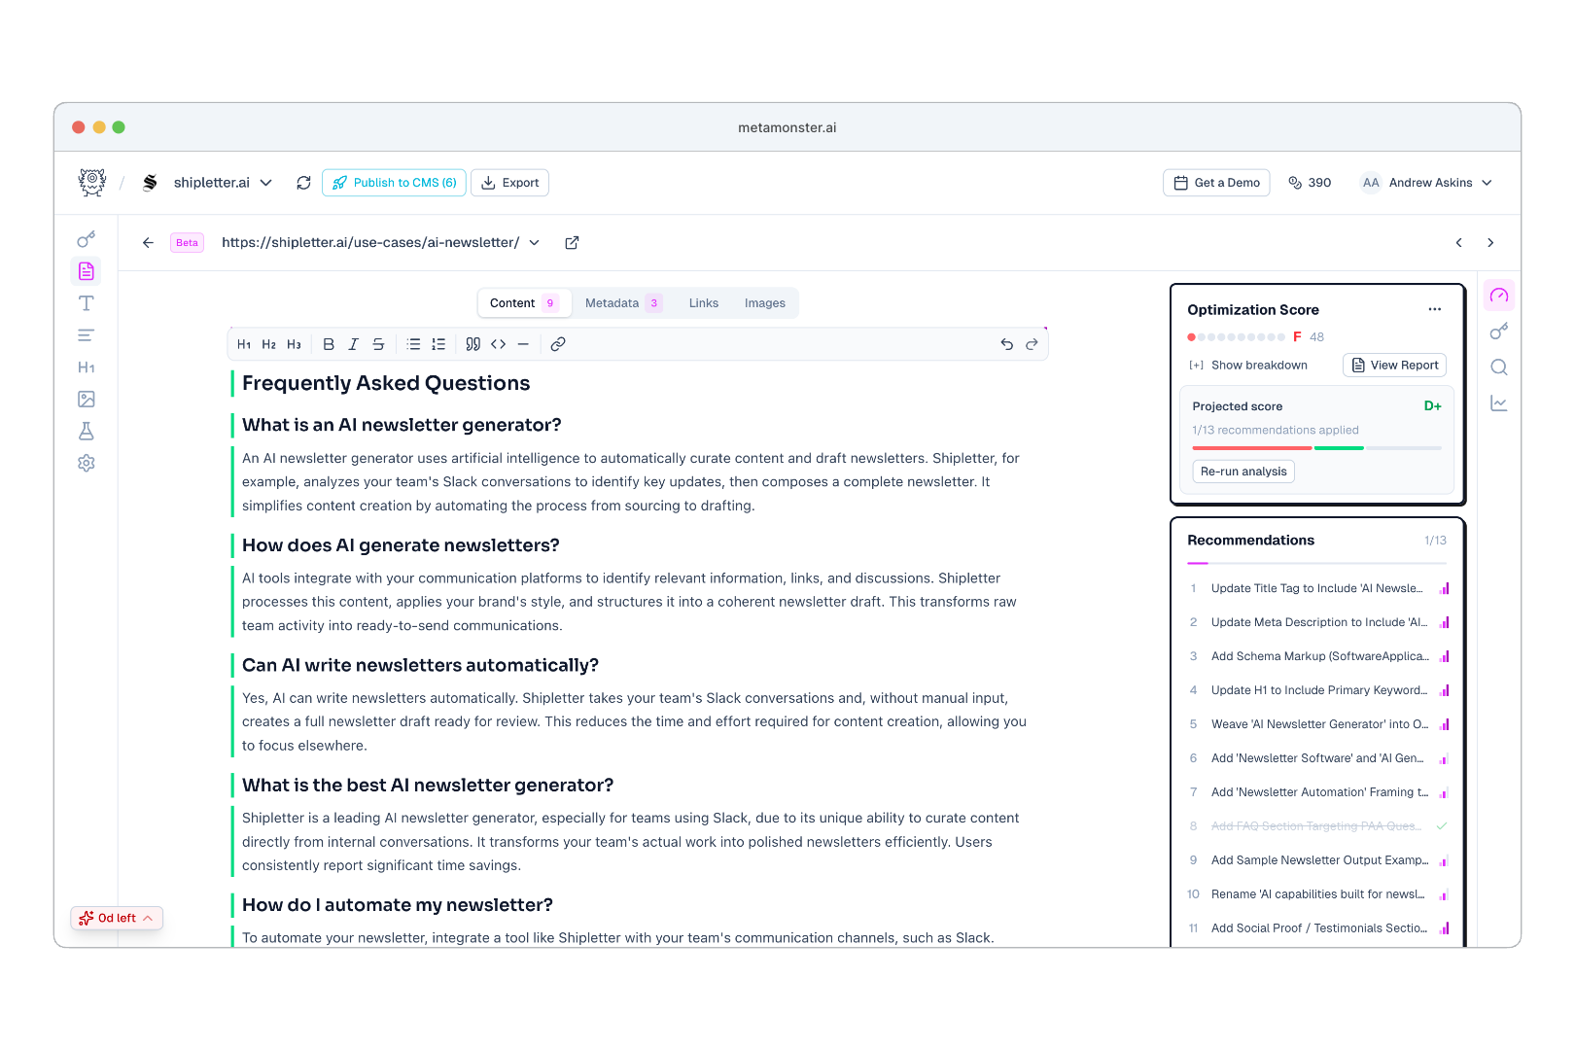1575x1050 pixels.
Task: Click the projected score progress bar
Action: 1316,448
